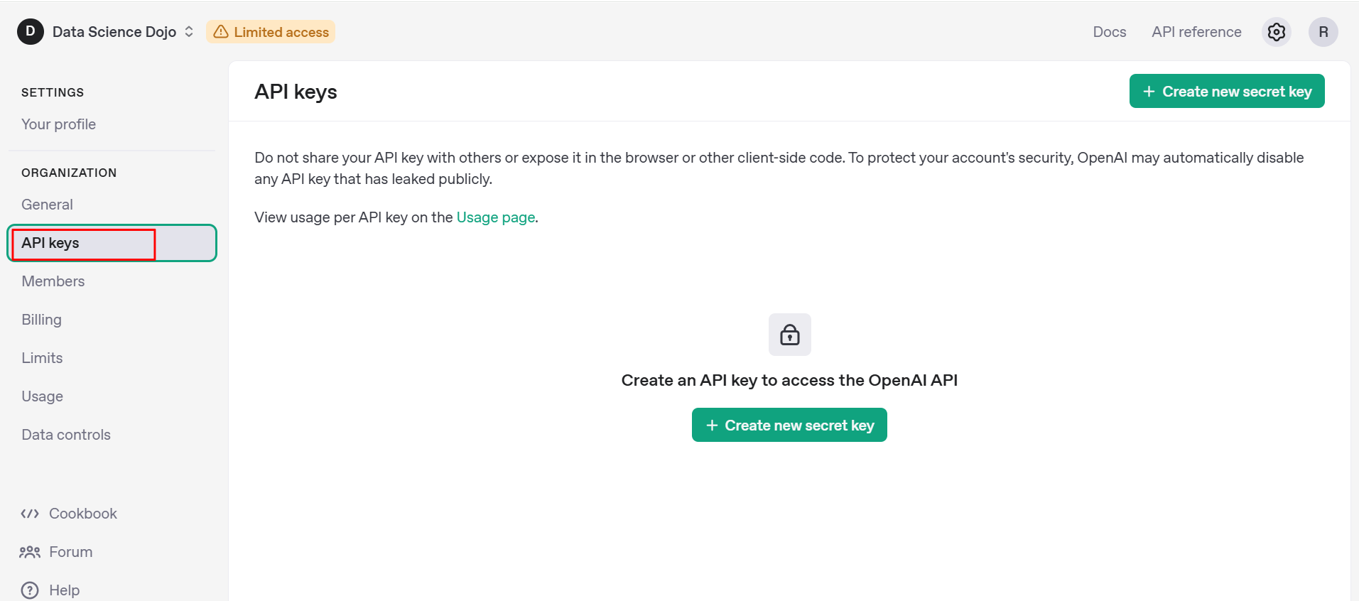Click the Cookbook code icon
Viewport: 1359px width, 601px height.
30,514
